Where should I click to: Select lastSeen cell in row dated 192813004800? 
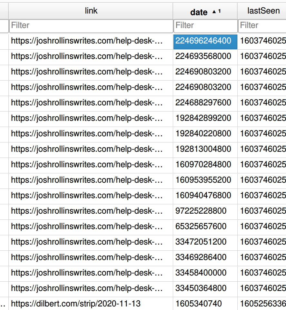pyautogui.click(x=262, y=150)
